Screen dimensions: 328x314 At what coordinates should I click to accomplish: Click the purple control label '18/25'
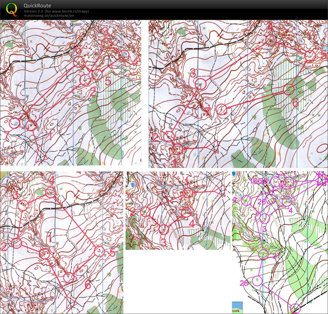pos(259,181)
